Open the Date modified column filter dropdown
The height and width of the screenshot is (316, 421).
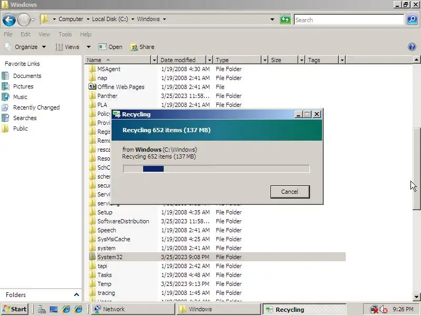click(x=209, y=60)
